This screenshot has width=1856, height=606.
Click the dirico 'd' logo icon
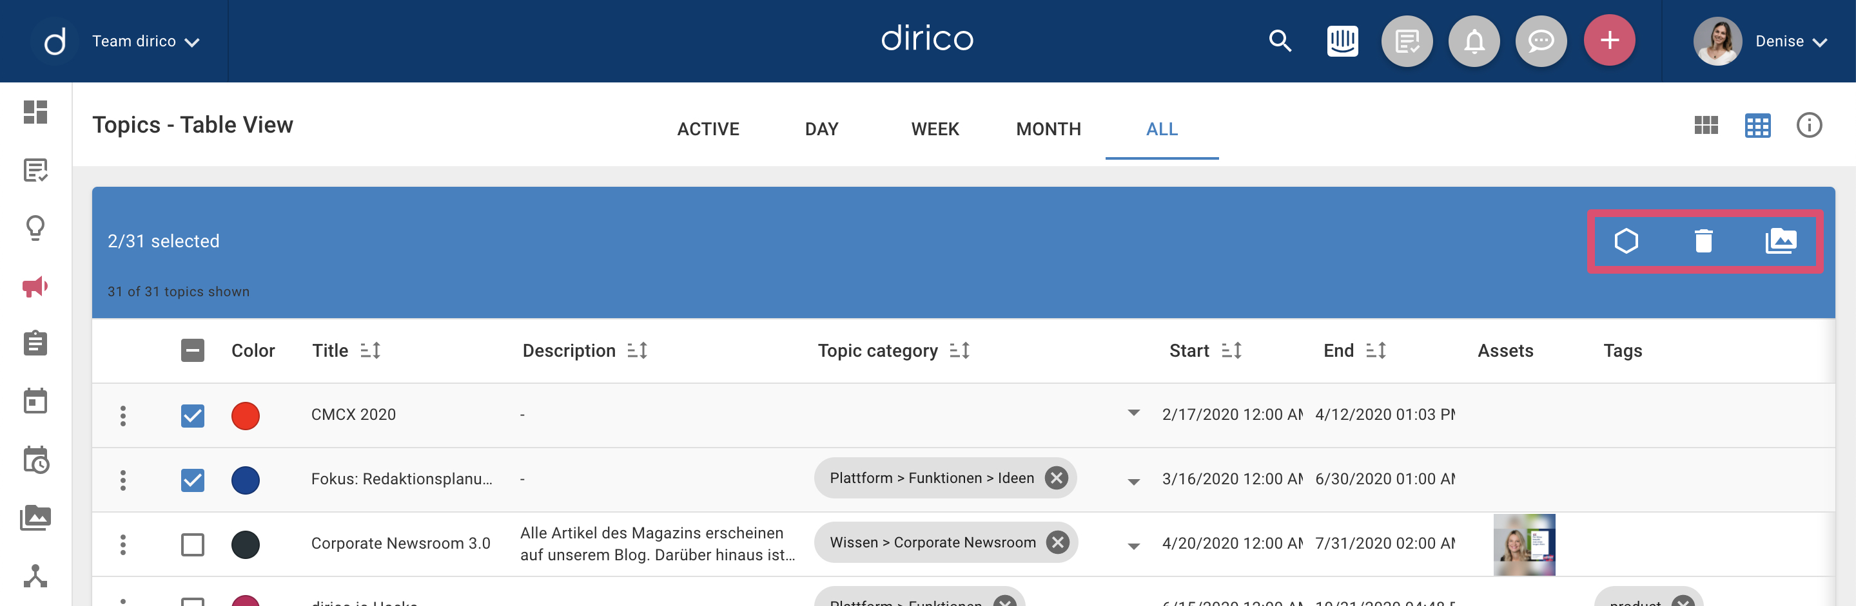point(55,41)
